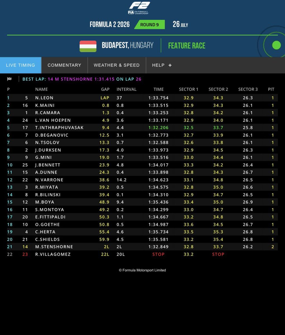The height and width of the screenshot is (335, 285).
Task: Select driver K.MAINI row name
Action: click(45, 105)
